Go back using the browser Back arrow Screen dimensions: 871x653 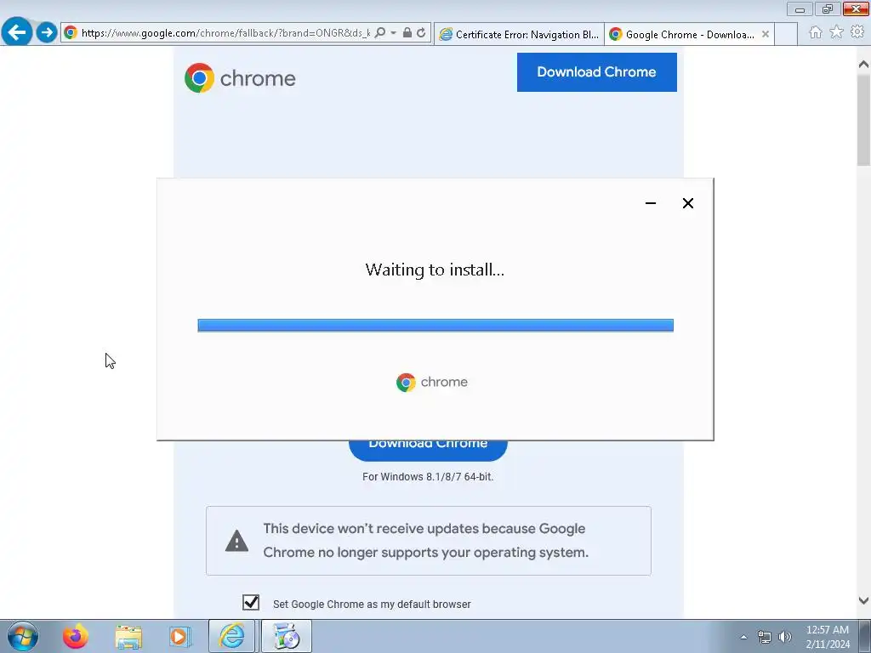pyautogui.click(x=17, y=32)
